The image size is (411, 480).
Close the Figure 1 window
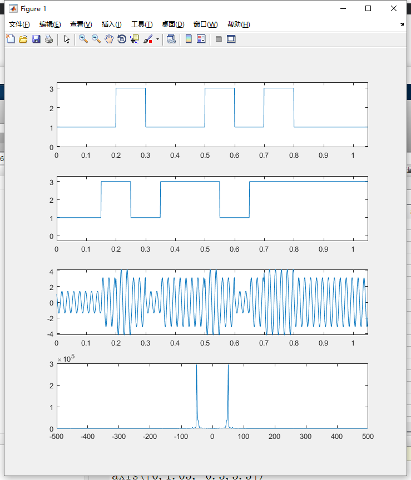pos(394,8)
